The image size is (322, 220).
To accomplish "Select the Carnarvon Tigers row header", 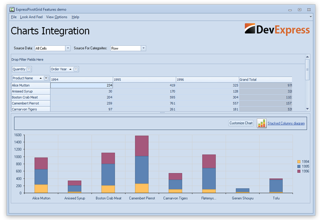I will click(x=30, y=109).
